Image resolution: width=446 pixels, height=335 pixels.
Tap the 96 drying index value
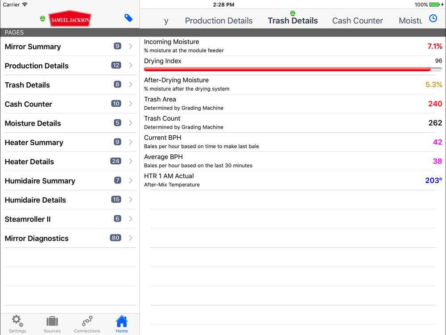coord(438,61)
